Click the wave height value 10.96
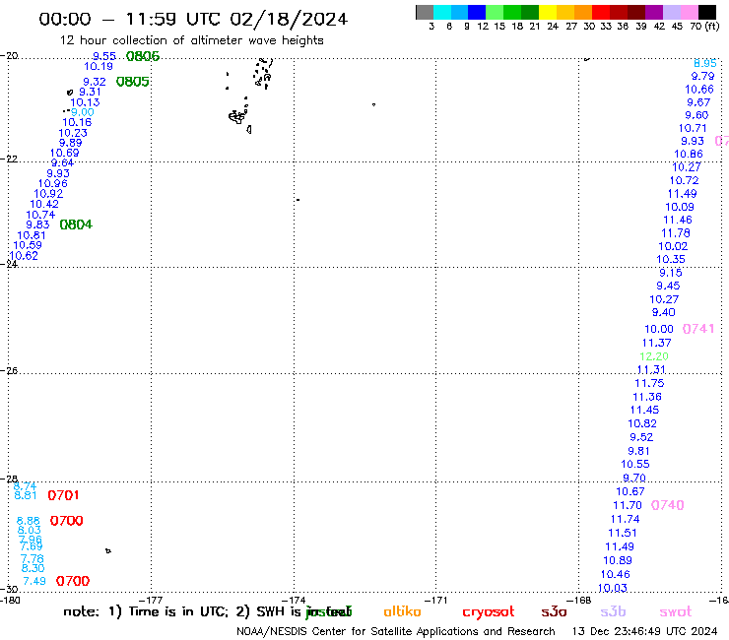The height and width of the screenshot is (640, 729). [52, 183]
